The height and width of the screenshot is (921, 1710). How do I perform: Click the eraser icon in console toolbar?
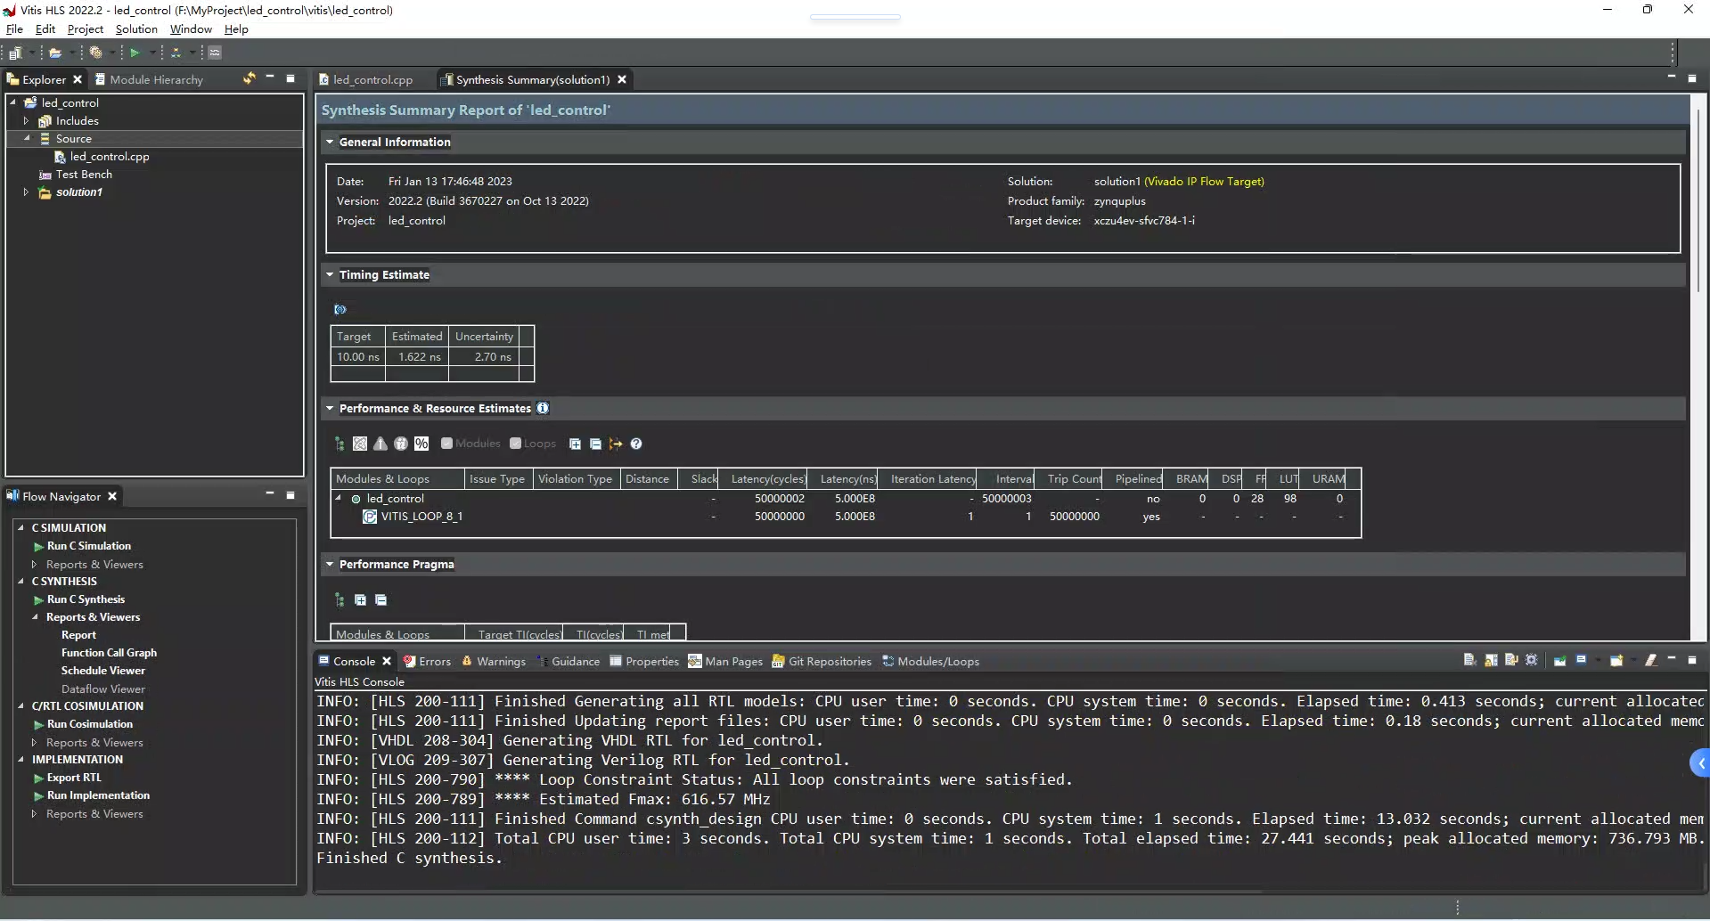pyautogui.click(x=1651, y=660)
